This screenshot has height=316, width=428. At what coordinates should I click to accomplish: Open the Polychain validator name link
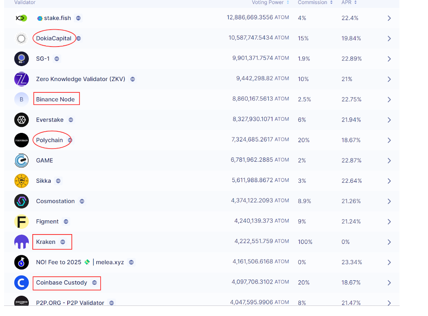[x=49, y=140]
